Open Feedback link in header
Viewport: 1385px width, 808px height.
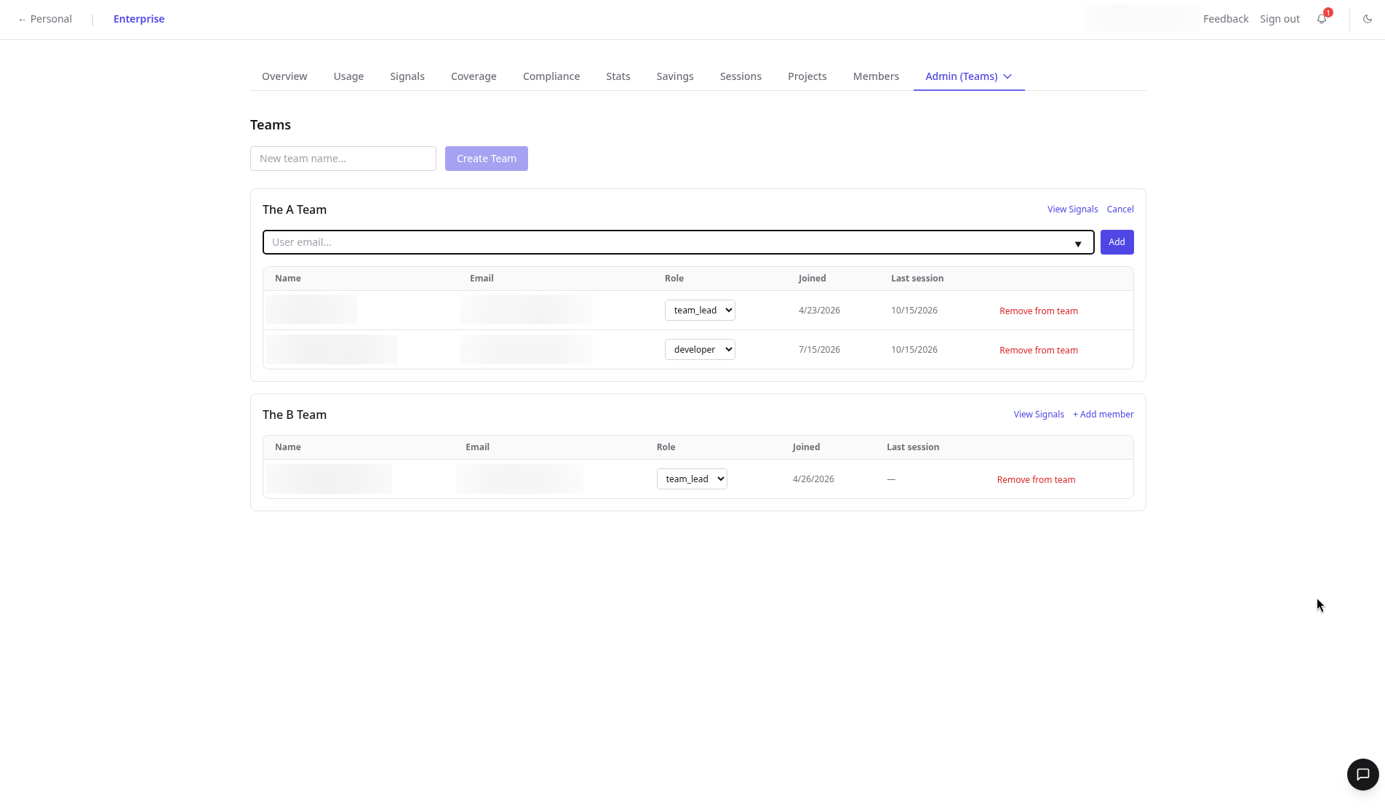click(x=1226, y=19)
